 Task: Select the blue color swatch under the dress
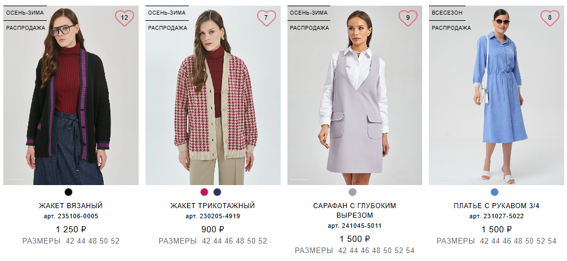[494, 192]
